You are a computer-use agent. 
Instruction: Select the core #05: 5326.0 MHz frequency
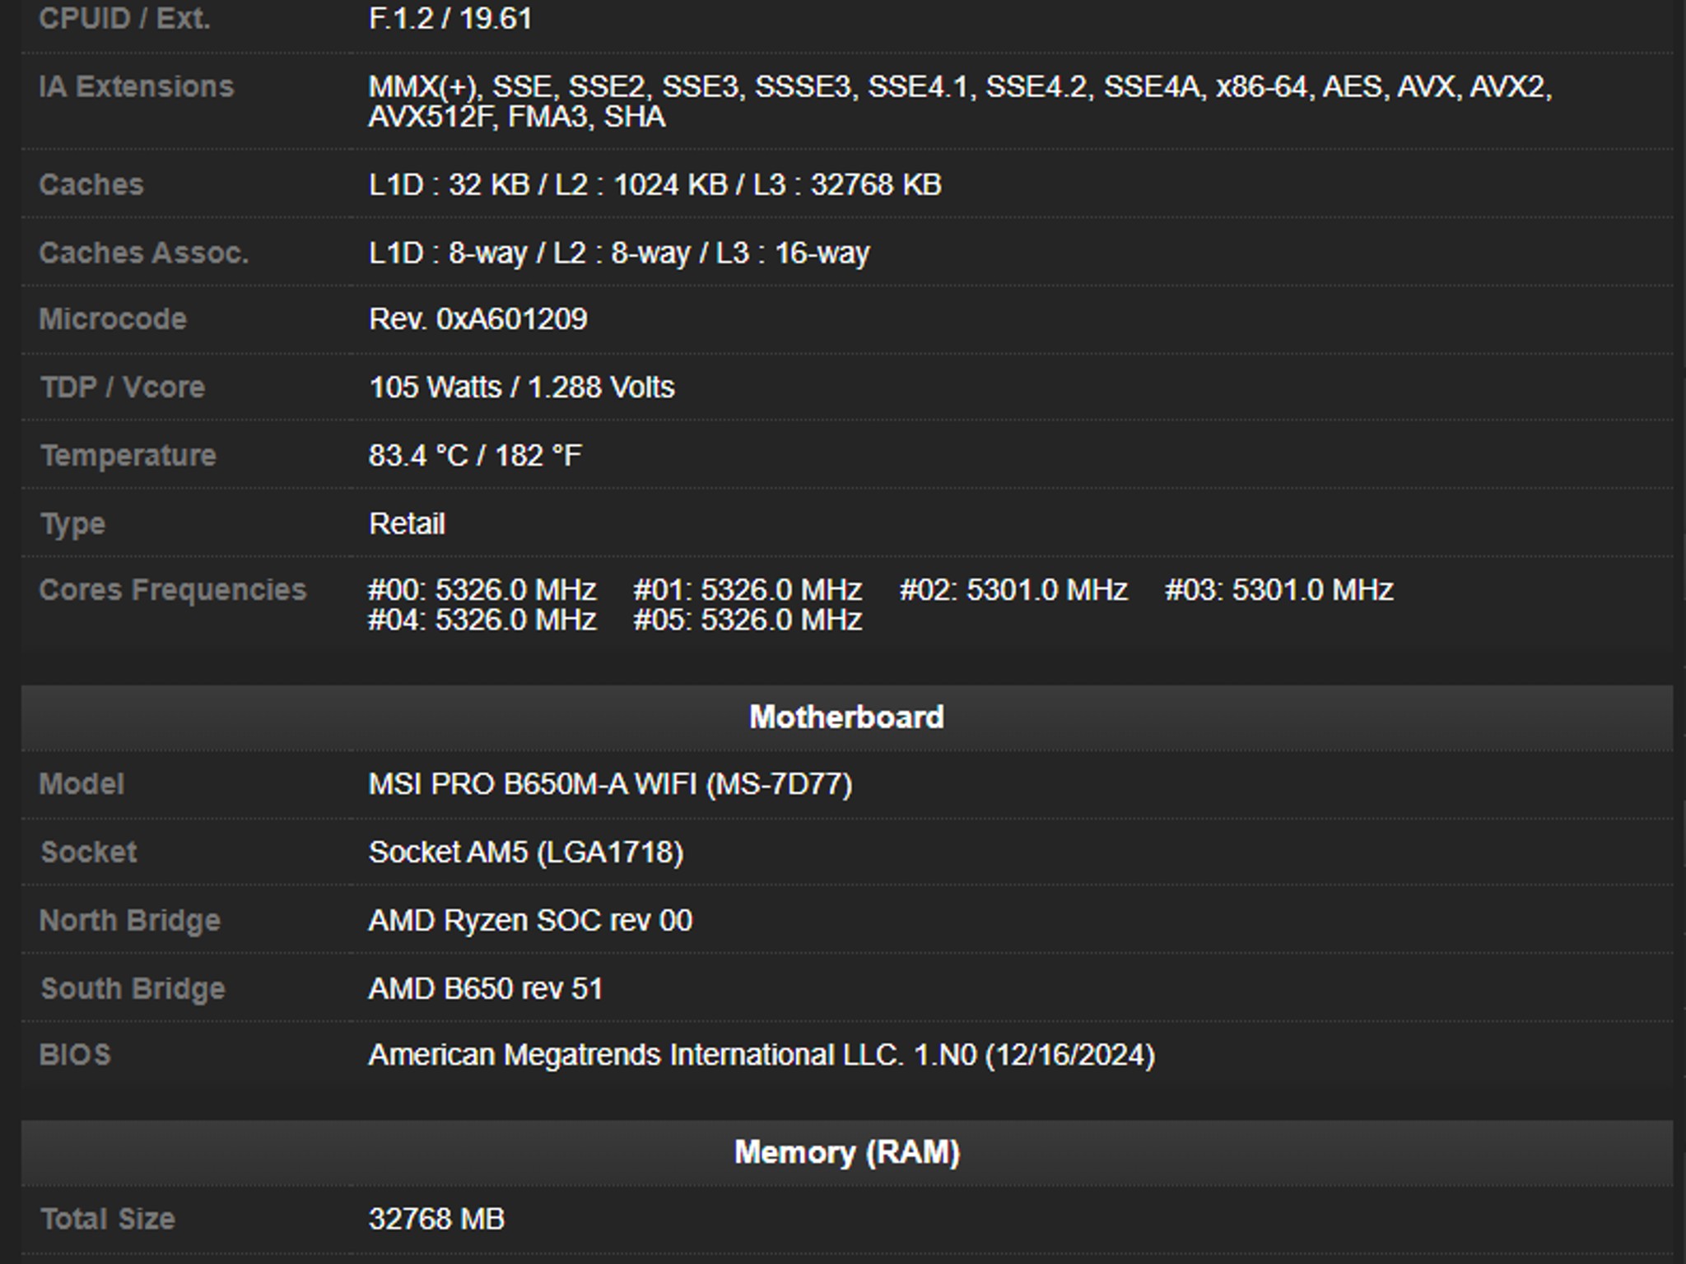tap(748, 620)
